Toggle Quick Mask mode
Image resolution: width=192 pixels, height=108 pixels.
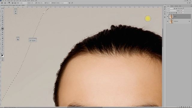pyautogui.click(x=3, y=58)
